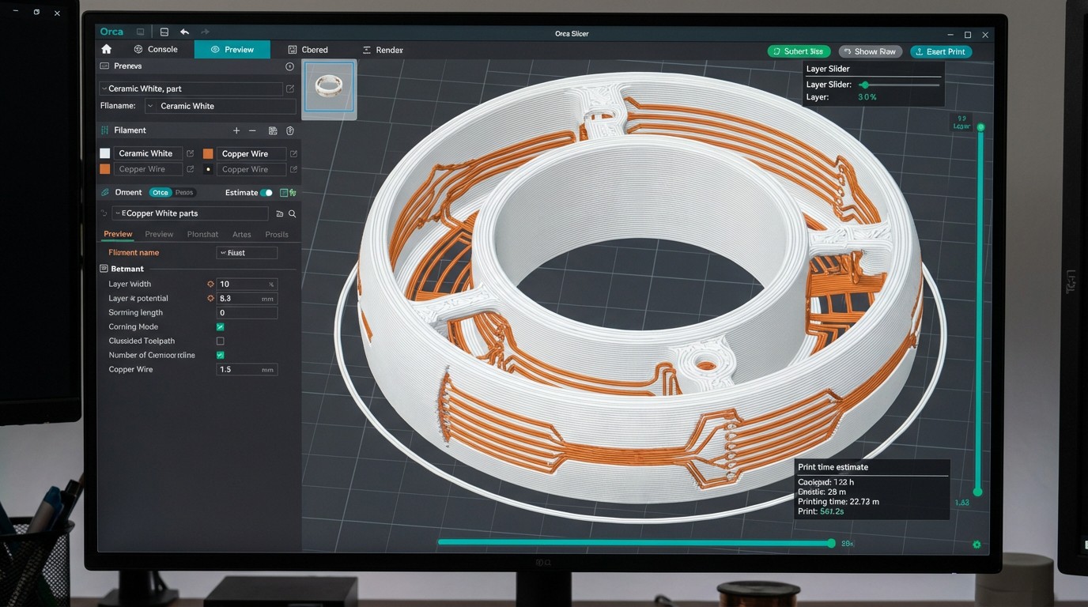Toggle the Estimate switch
The height and width of the screenshot is (607, 1088).
click(x=266, y=193)
